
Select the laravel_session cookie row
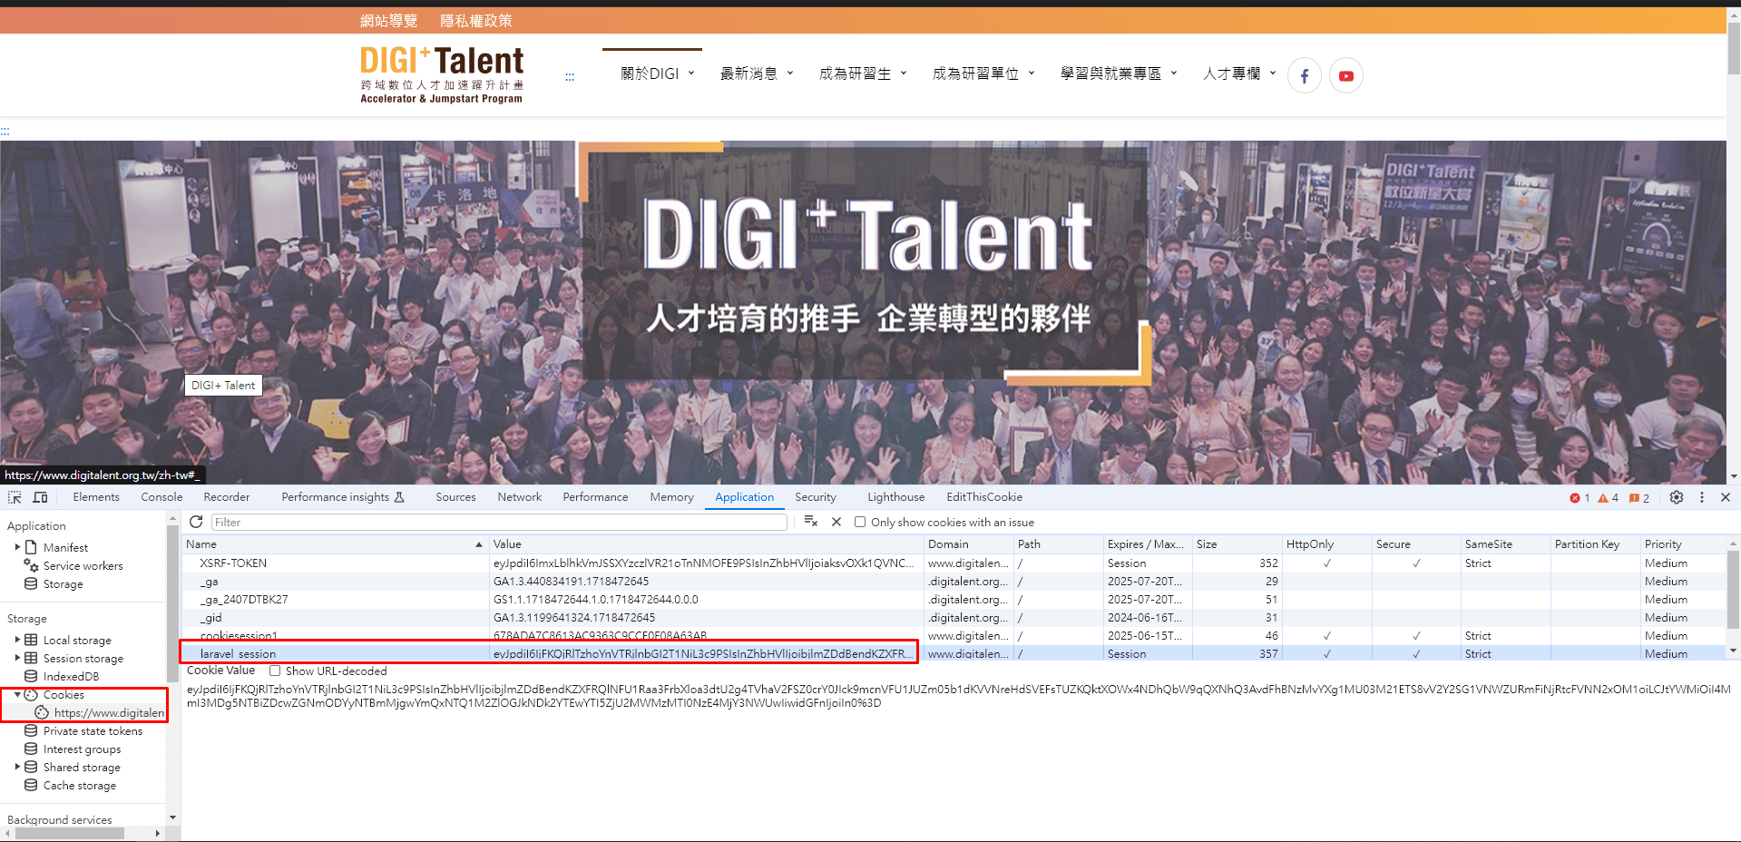[954, 653]
